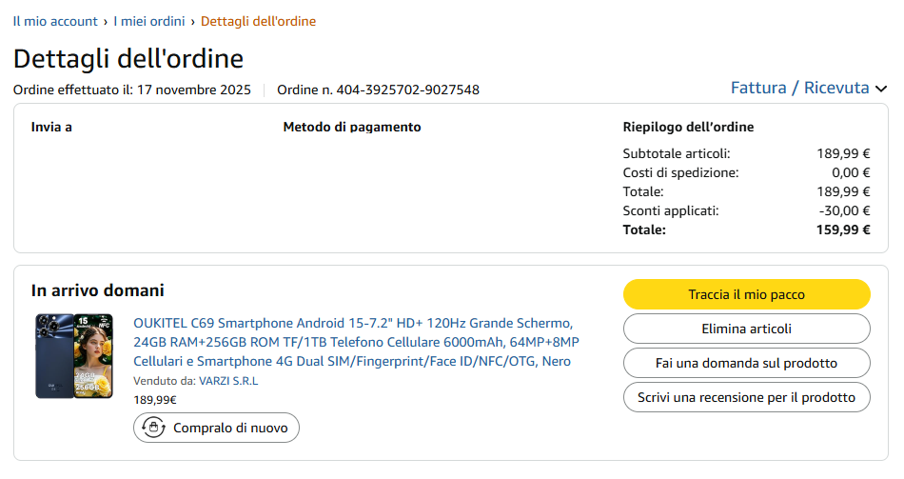The width and height of the screenshot is (904, 479).
Task: Click the circular-arrows buy again icon
Action: pyautogui.click(x=152, y=429)
